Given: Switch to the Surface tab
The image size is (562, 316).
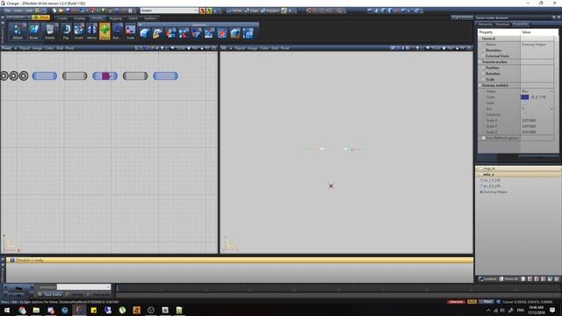Looking at the screenshot, I should [x=150, y=18].
